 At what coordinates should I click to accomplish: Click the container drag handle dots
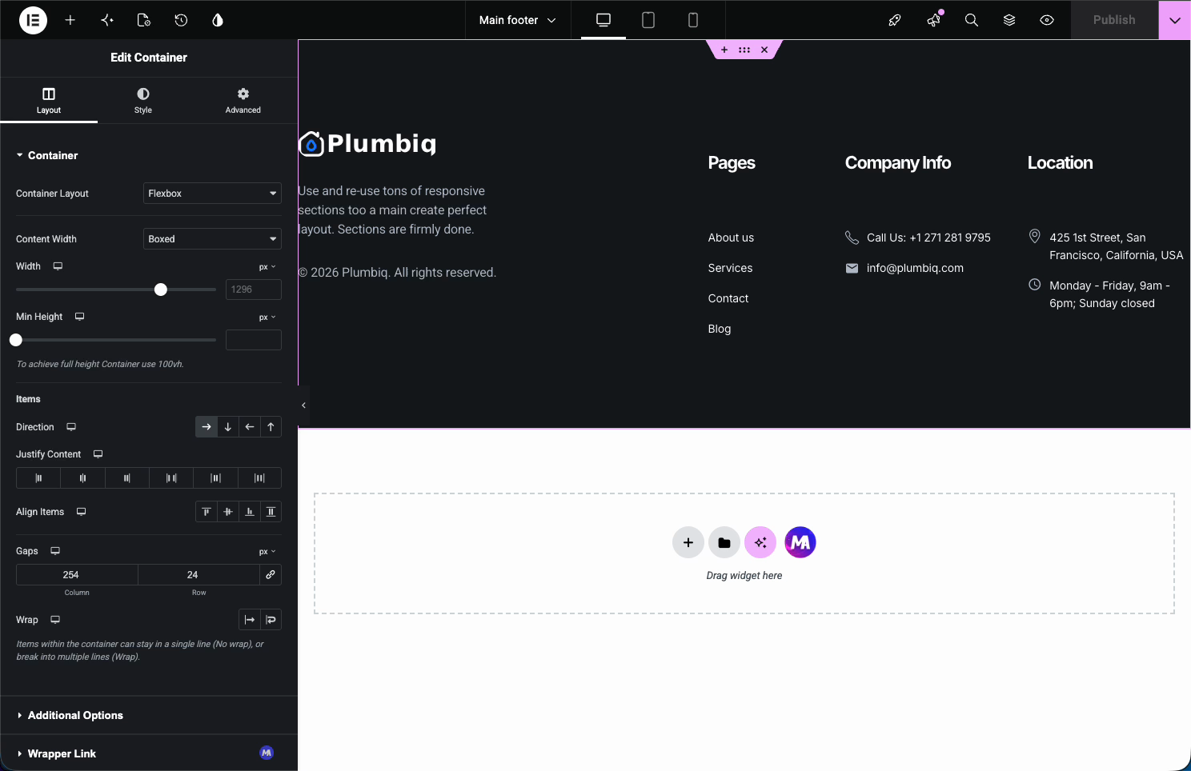[744, 50]
